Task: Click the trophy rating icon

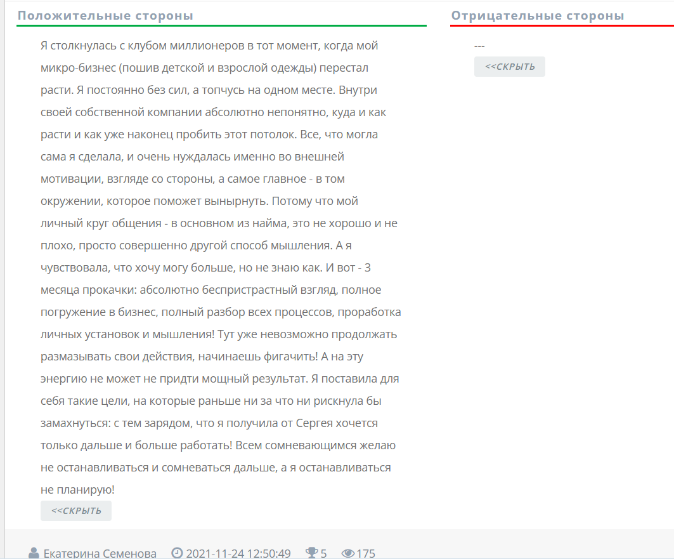Action: (x=311, y=553)
